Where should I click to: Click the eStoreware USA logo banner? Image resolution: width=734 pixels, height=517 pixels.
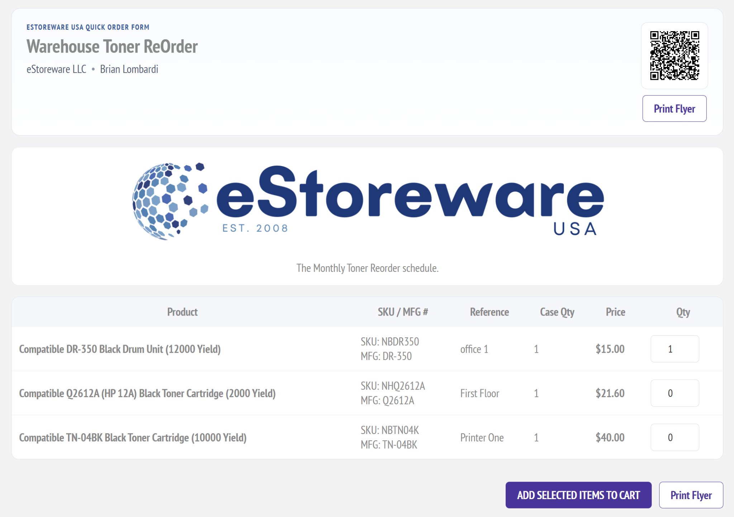367,201
